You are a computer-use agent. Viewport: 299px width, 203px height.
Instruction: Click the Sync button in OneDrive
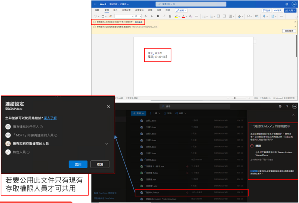[x=168, y=113]
